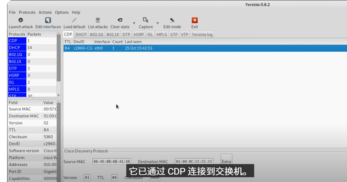Open the List attacks icon
This screenshot has width=347, height=182.
pos(98,20)
